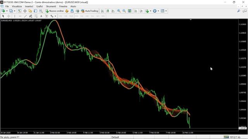Expand the templates dropdown arrow
Screen dimensions: 248x139
pyautogui.click(x=166, y=11)
